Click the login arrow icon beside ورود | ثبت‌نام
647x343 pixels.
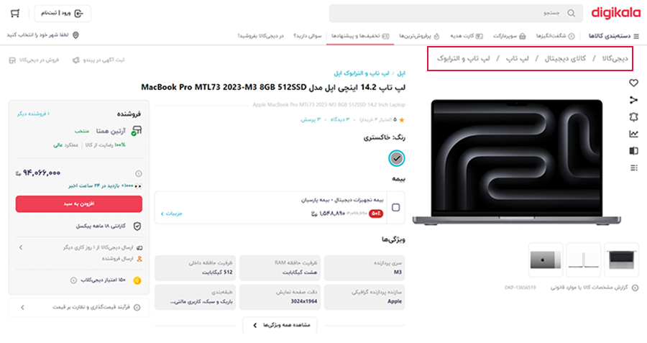78,14
